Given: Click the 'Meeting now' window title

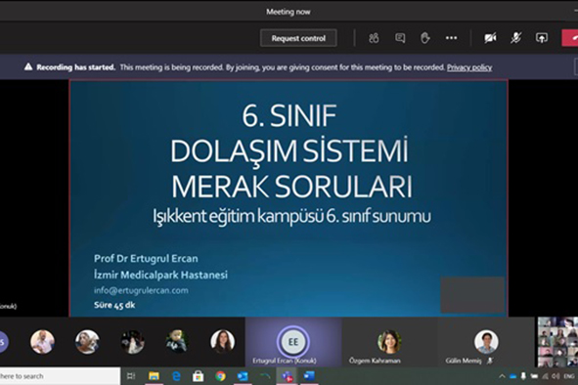Looking at the screenshot, I should [x=289, y=12].
